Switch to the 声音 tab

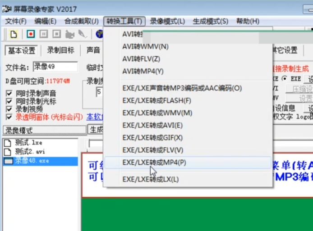[x=93, y=50]
